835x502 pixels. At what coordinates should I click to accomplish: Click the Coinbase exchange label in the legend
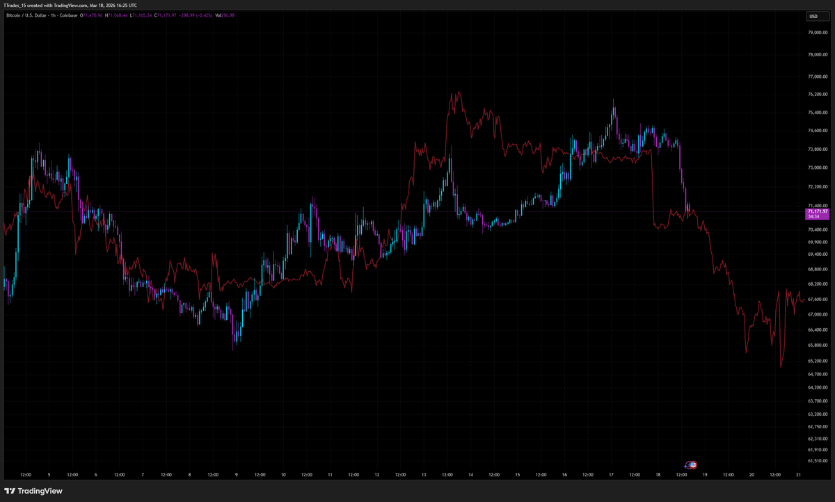[68, 15]
